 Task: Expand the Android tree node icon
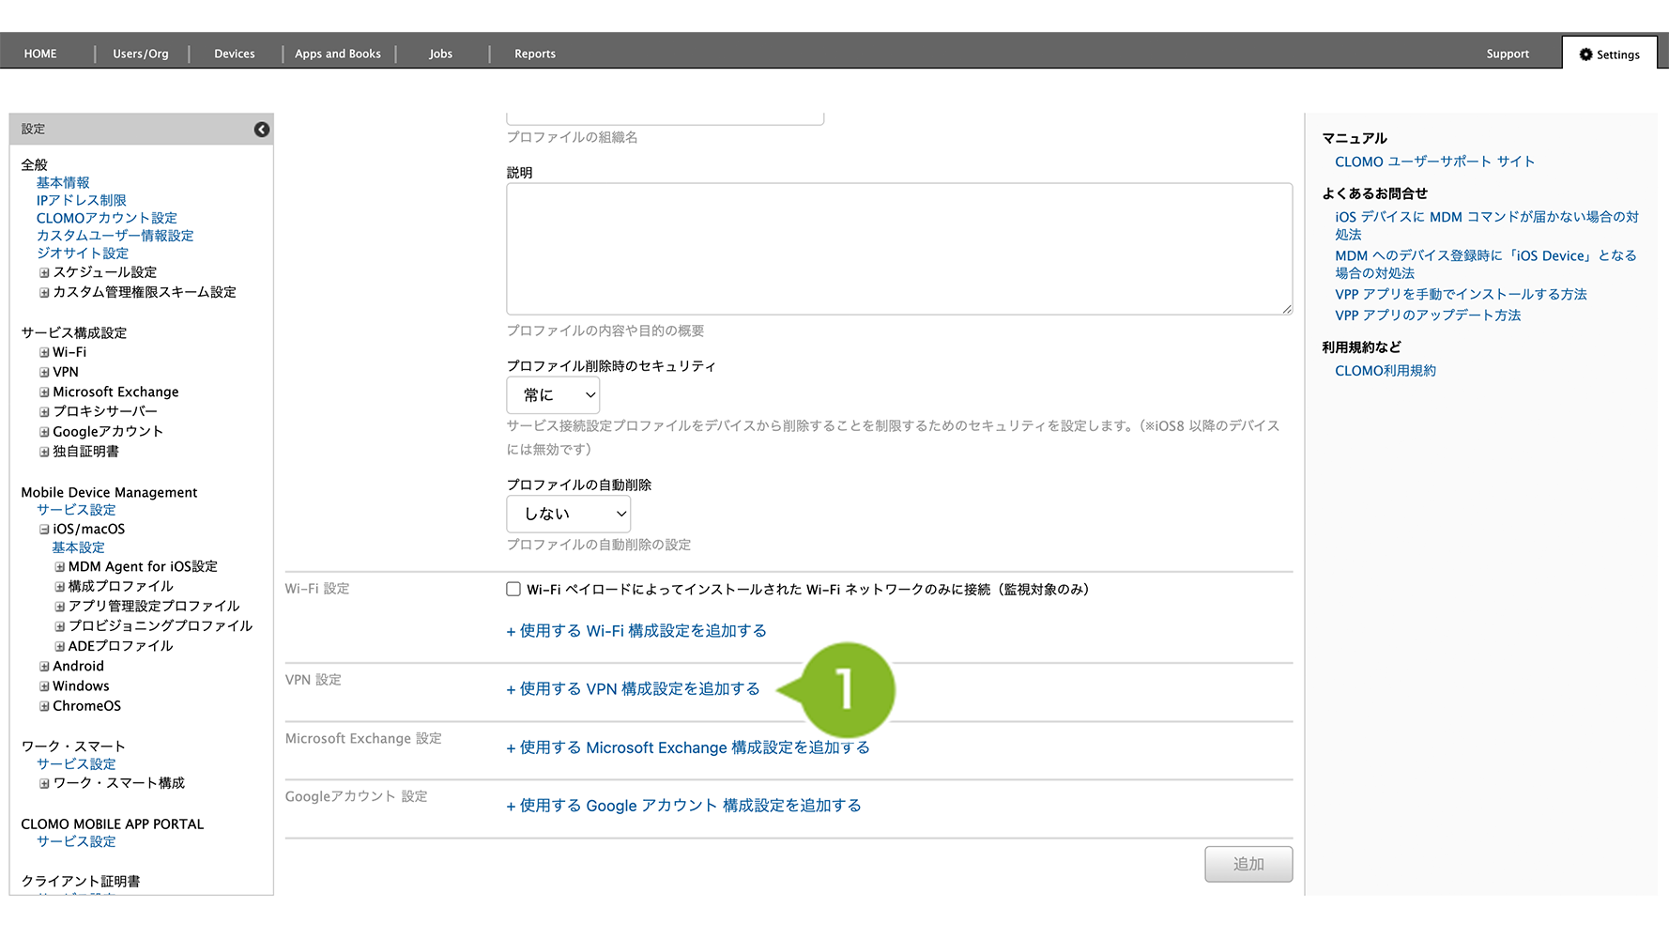coord(44,667)
